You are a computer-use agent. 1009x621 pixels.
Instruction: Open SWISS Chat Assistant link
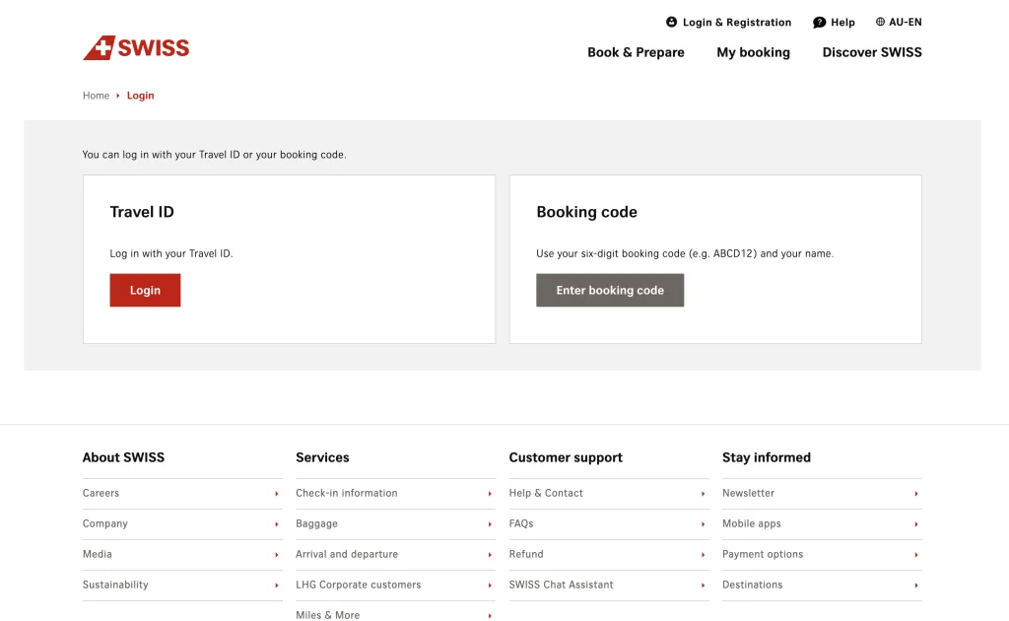pyautogui.click(x=609, y=586)
